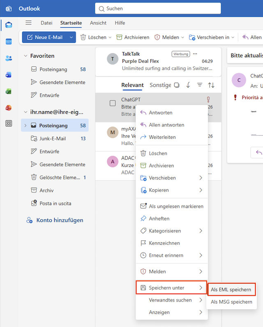Open the People contacts icon
This screenshot has width=263, height=327.
point(9,58)
